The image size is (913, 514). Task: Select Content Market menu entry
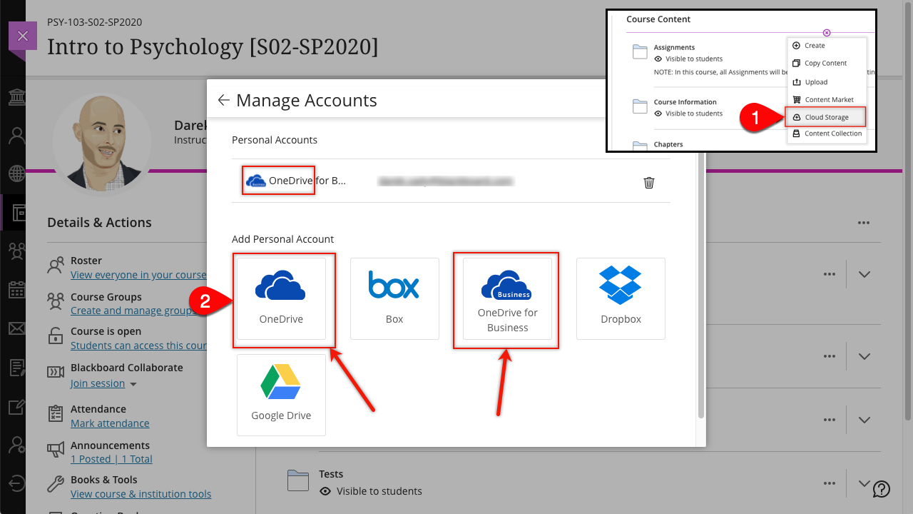[x=828, y=100]
